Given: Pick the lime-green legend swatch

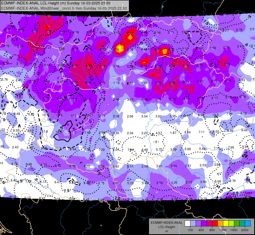Looking at the screenshot, I should tap(231, 224).
